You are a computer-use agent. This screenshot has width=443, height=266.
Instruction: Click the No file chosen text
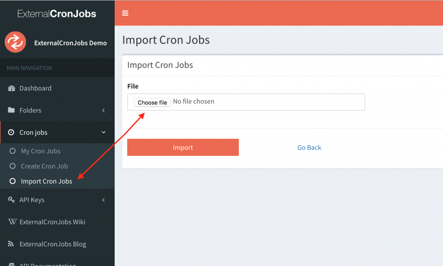[x=193, y=101]
